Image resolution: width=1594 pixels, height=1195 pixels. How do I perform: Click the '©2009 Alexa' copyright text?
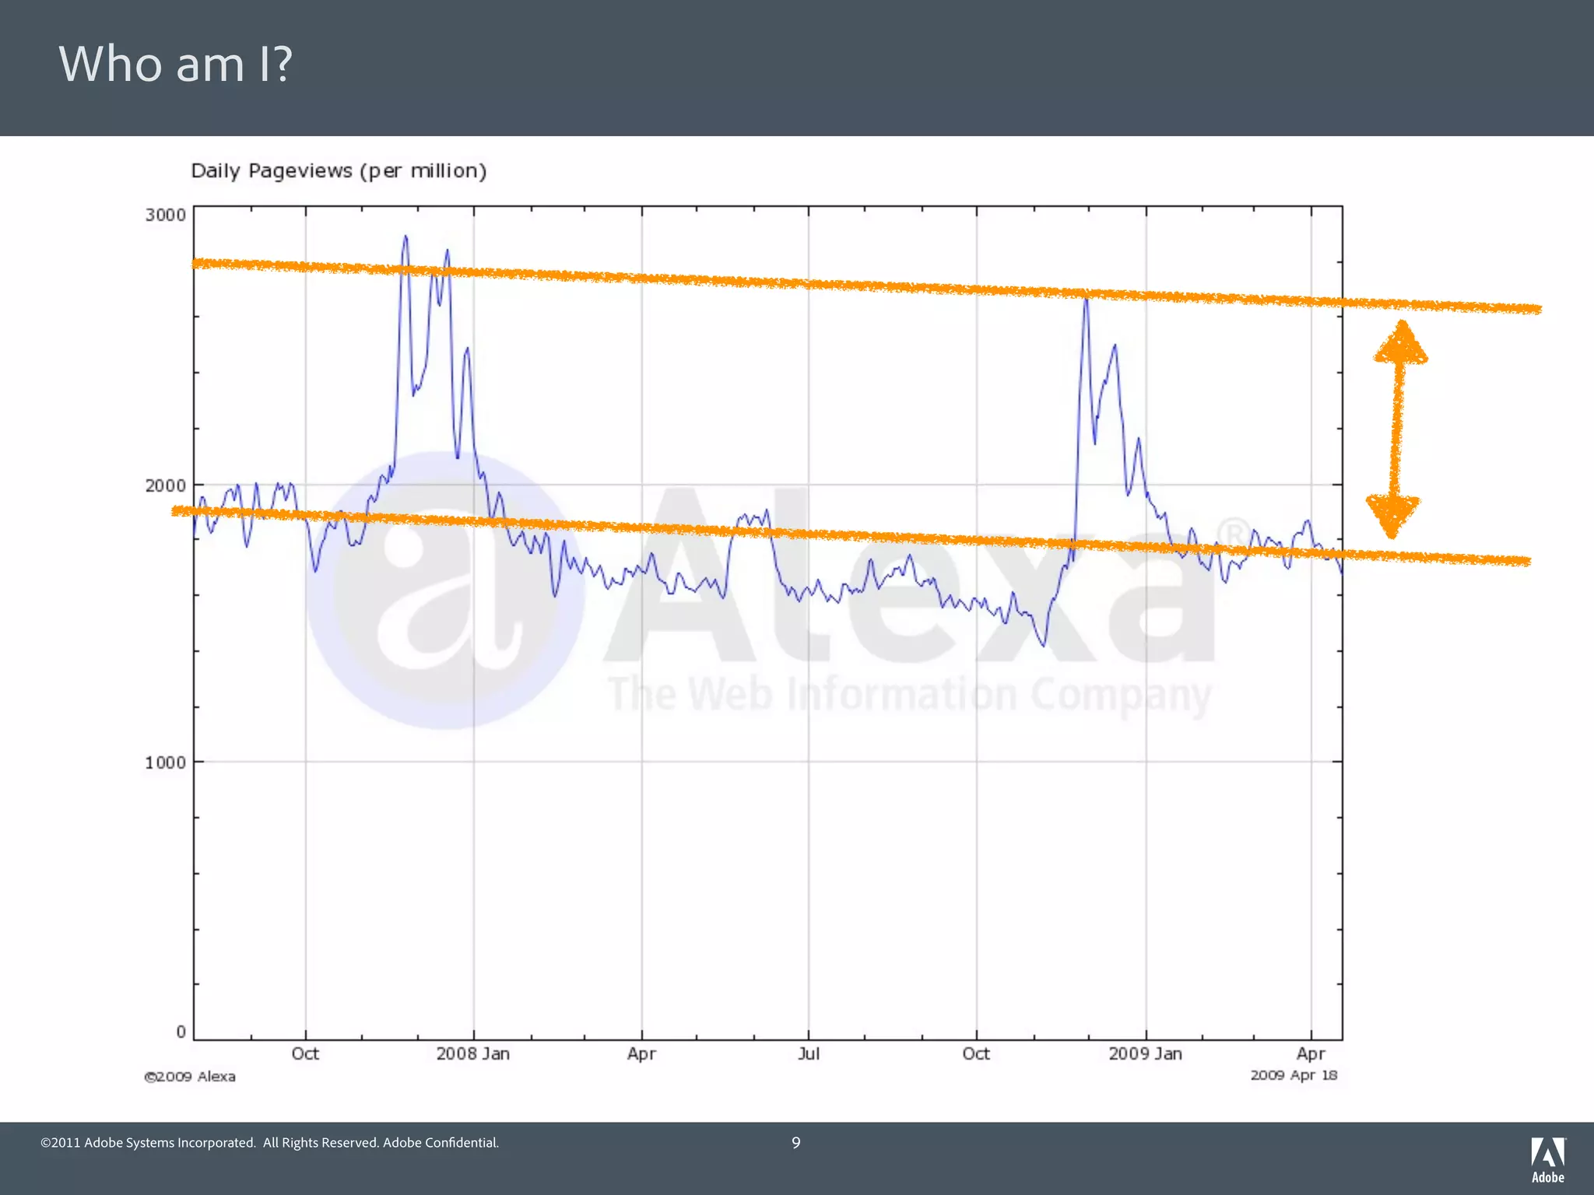click(190, 1077)
